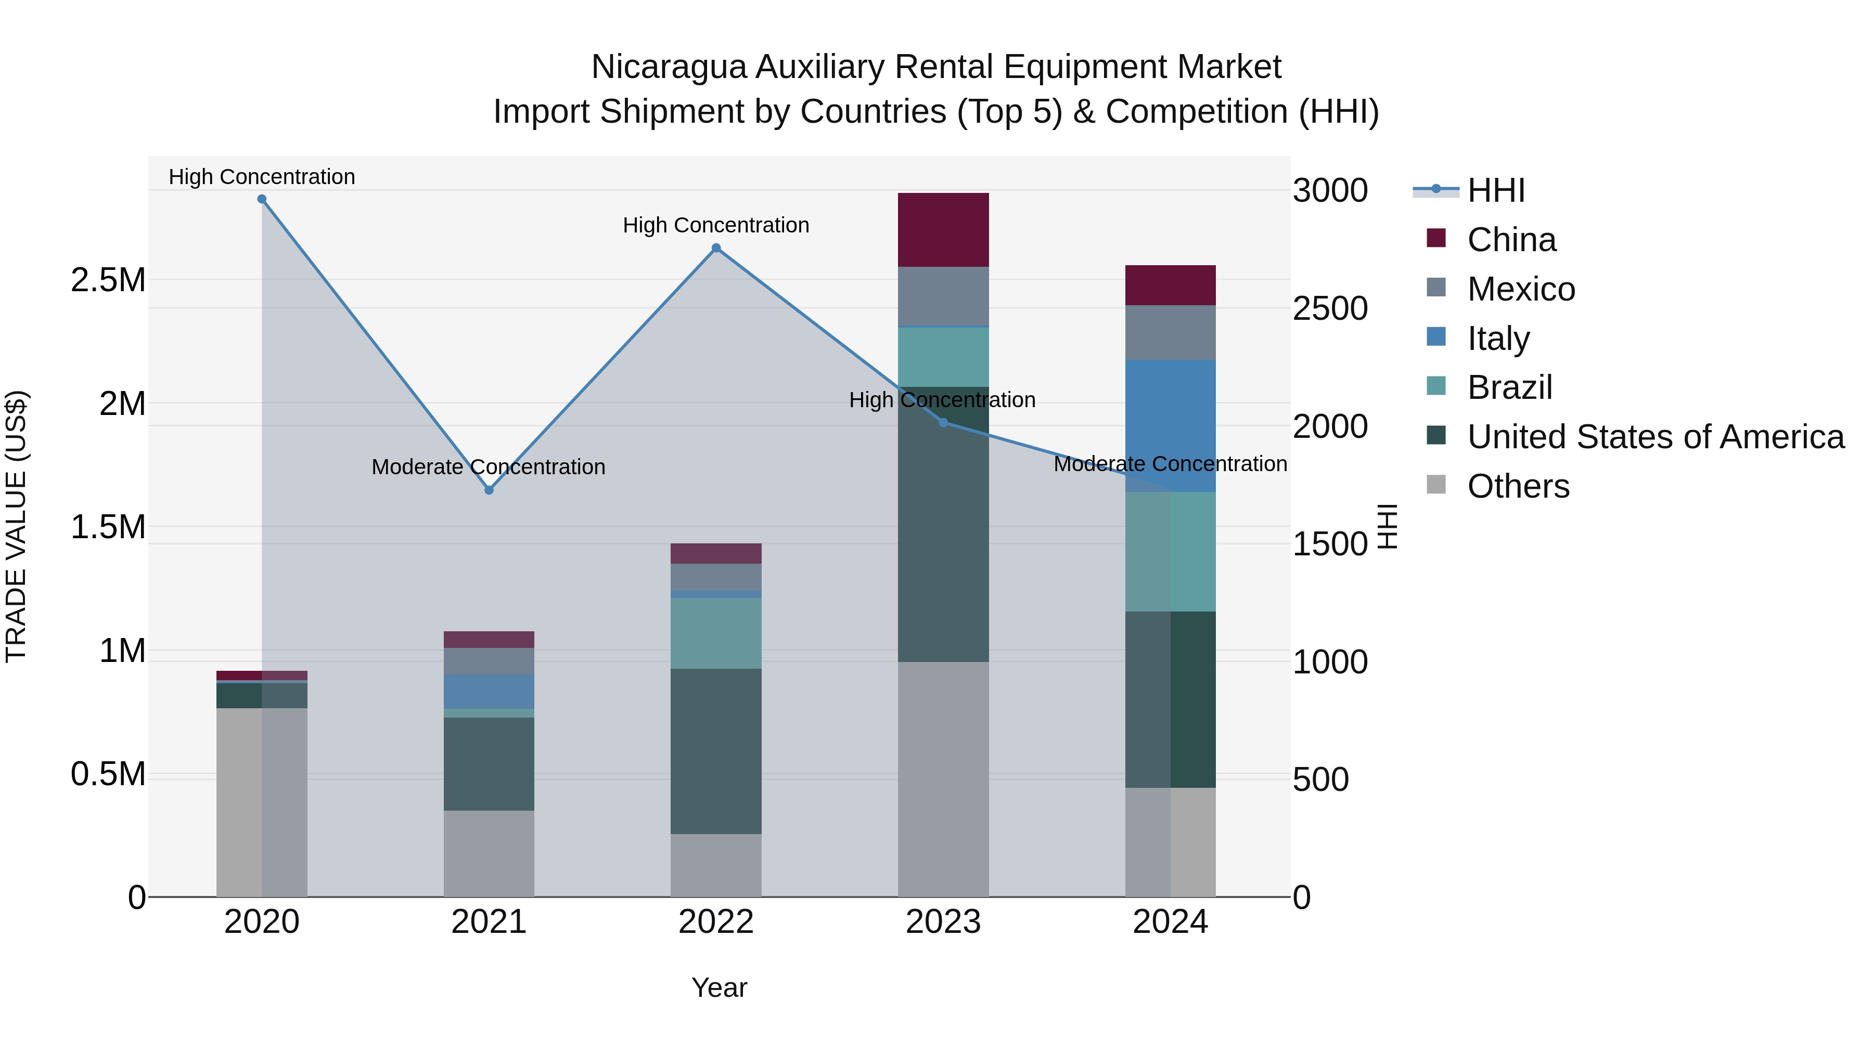This screenshot has height=1053, width=1873.
Task: Click the 2022 High Concentration annotation
Action: pyautogui.click(x=716, y=225)
